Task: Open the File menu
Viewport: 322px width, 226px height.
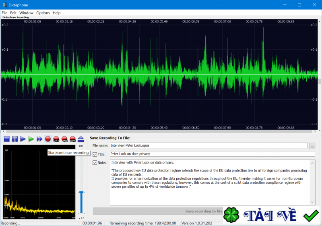Action: [4, 13]
